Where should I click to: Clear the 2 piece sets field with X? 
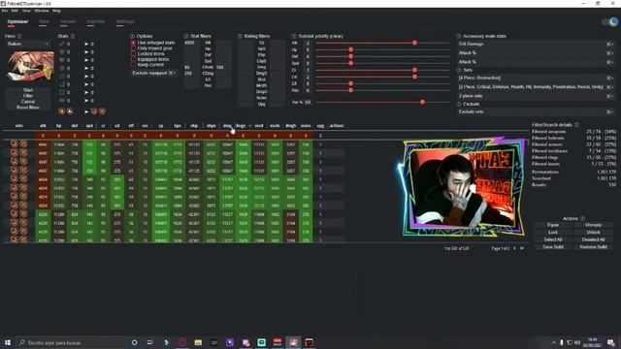pos(608,96)
